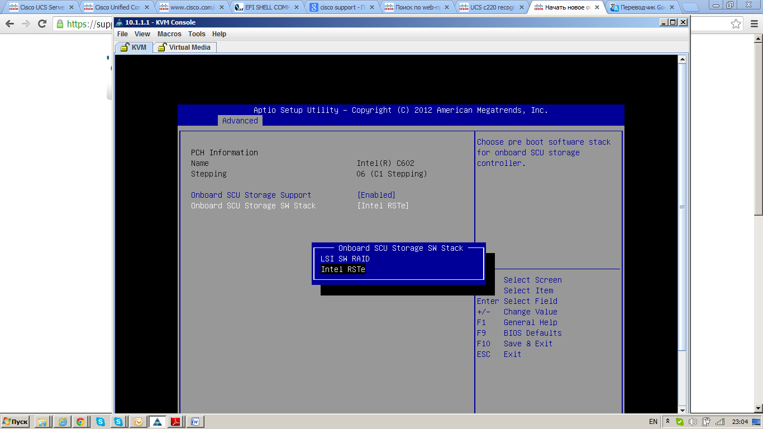Select the active KVM Console taskbar button
The image size is (763, 429).
pyautogui.click(x=157, y=422)
